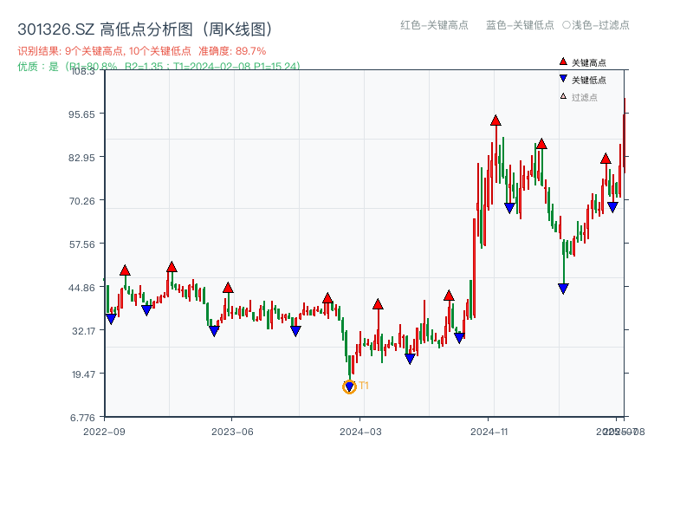Click blue low triangle between 2024-03 and 2024-11 near 24

click(410, 359)
